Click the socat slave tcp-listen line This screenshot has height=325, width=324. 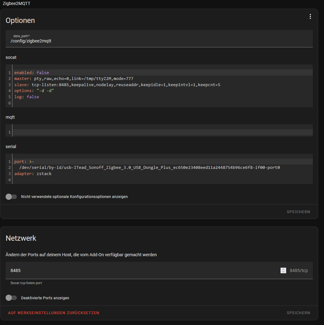[x=163, y=85]
